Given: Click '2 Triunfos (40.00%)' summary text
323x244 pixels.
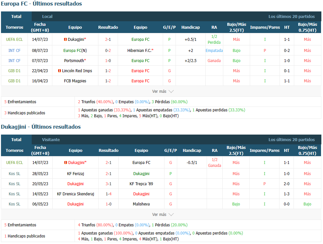Looking at the screenshot, I should point(95,102).
